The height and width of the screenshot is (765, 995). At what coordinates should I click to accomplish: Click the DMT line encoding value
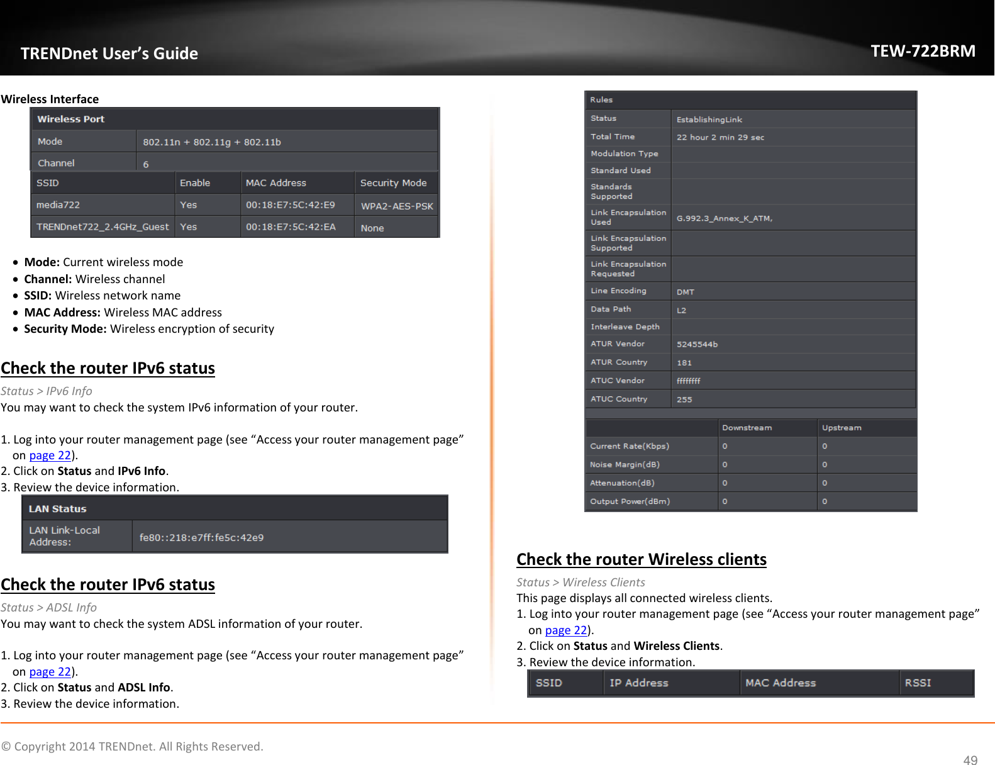click(x=685, y=292)
